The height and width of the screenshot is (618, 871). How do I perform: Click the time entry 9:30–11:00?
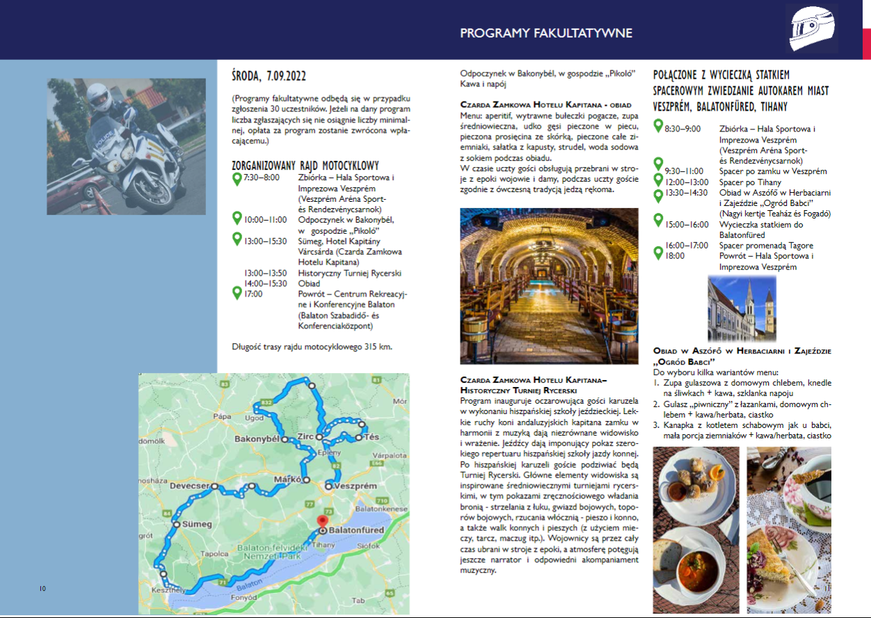(x=685, y=171)
